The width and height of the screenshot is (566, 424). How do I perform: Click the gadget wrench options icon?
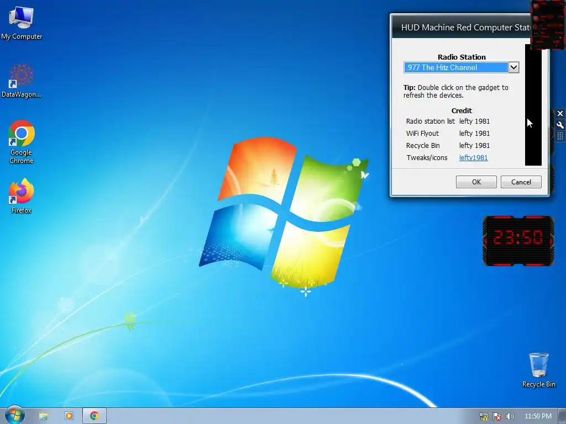(x=560, y=125)
